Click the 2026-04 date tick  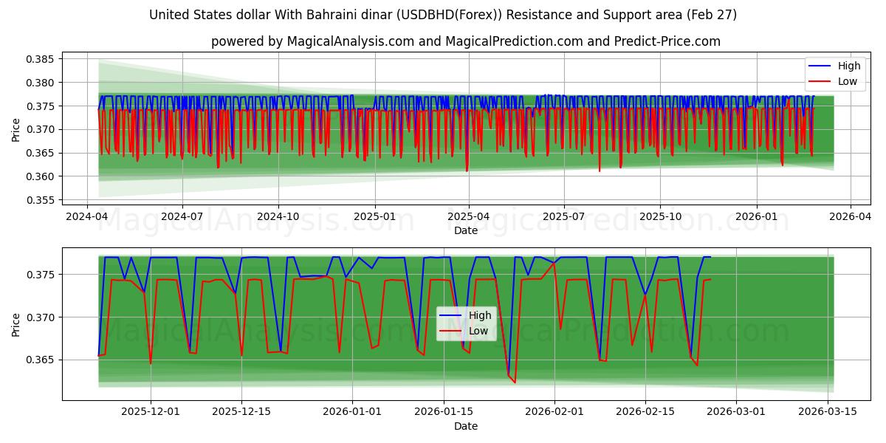tap(850, 217)
